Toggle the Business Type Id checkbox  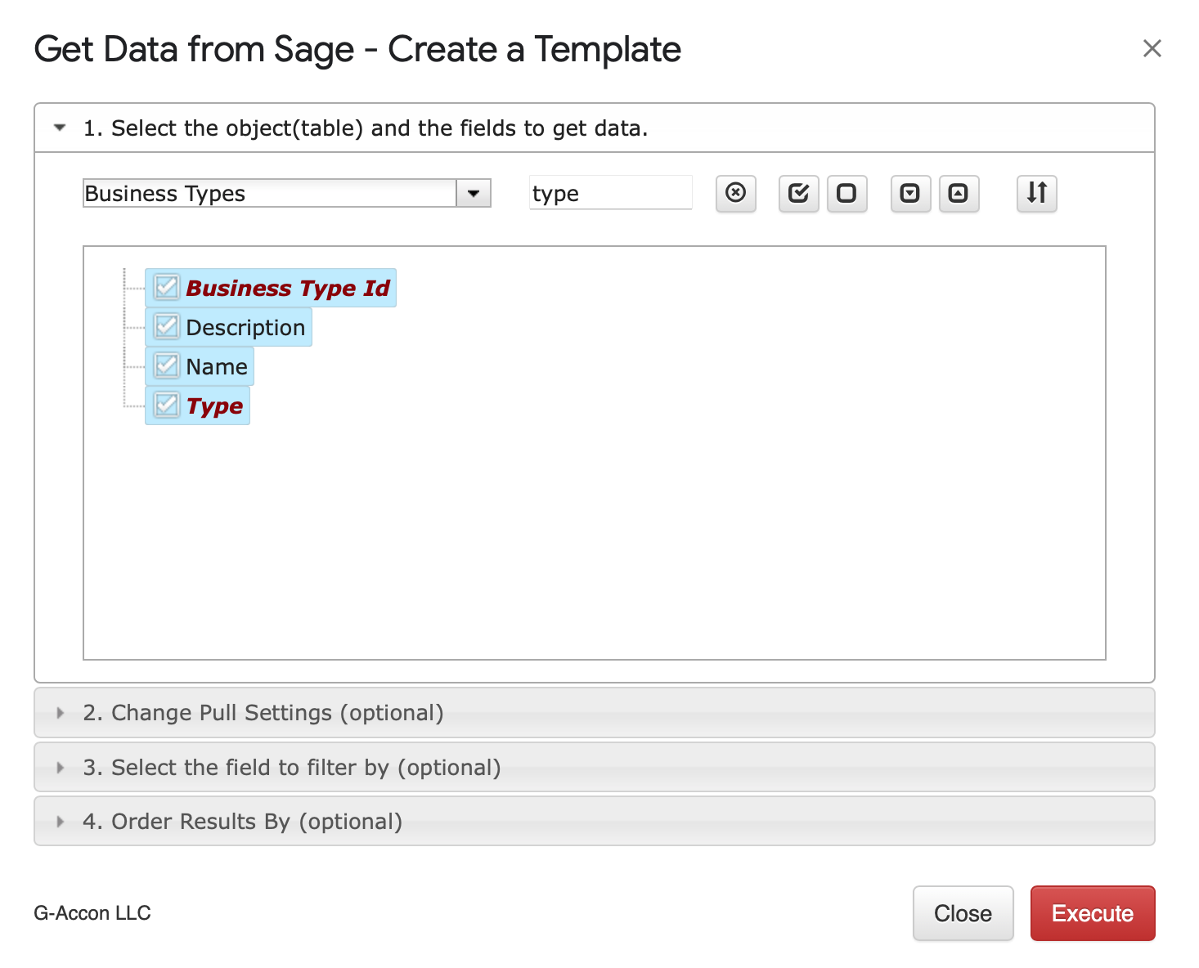coord(167,288)
